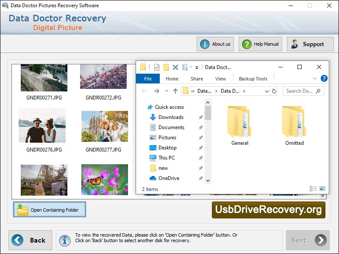Click the New Folder icon in the quick access toolbar
The image size is (339, 254).
pyautogui.click(x=165, y=67)
